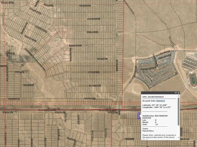
Task: Select the blue highlighted parcel on map
Action: click(x=139, y=116)
